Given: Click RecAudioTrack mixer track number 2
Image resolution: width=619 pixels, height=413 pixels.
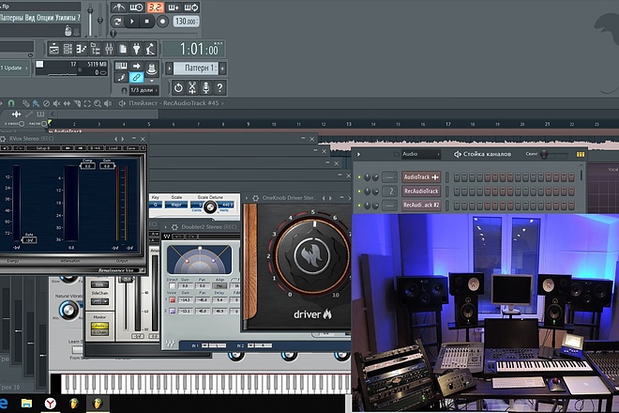Looking at the screenshot, I should 389,191.
